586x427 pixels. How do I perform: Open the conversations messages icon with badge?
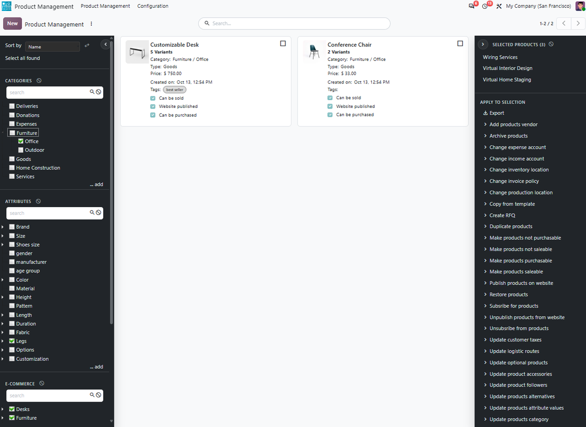tap(471, 6)
